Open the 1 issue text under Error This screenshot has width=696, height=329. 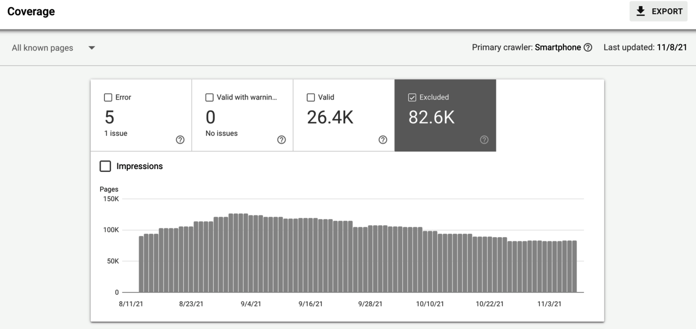coord(115,133)
